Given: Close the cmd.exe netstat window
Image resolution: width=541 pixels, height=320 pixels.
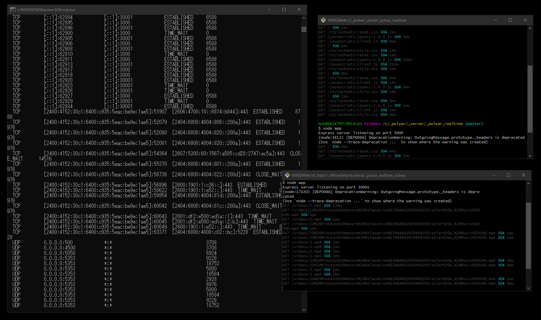Looking at the screenshot, I should (299, 10).
